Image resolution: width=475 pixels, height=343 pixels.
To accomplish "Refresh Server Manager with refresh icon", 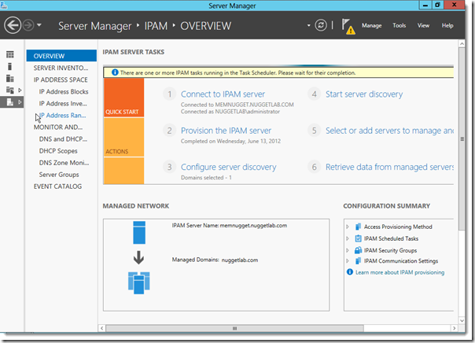I will click(x=321, y=25).
